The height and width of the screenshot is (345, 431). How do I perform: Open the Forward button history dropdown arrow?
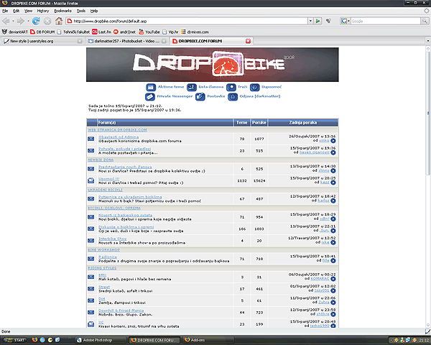(x=28, y=21)
